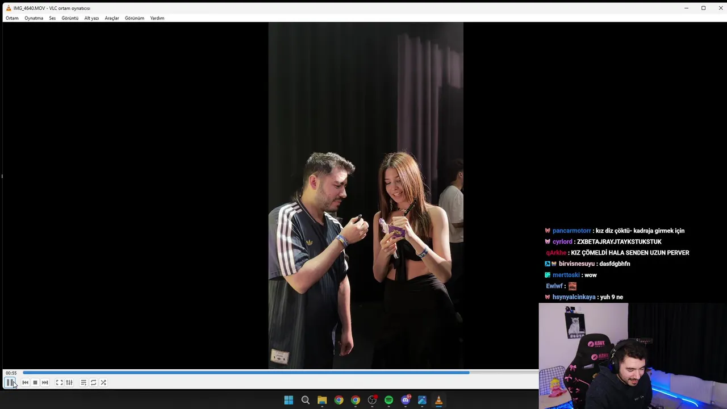Viewport: 727px width, 409px height.
Task: Open the Photos app in the taskbar
Action: pyautogui.click(x=422, y=400)
